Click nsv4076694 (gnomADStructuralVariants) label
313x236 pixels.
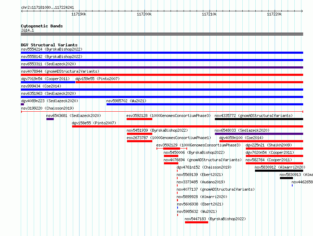click(203, 160)
